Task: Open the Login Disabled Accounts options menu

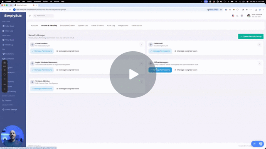Action: tap(141, 63)
